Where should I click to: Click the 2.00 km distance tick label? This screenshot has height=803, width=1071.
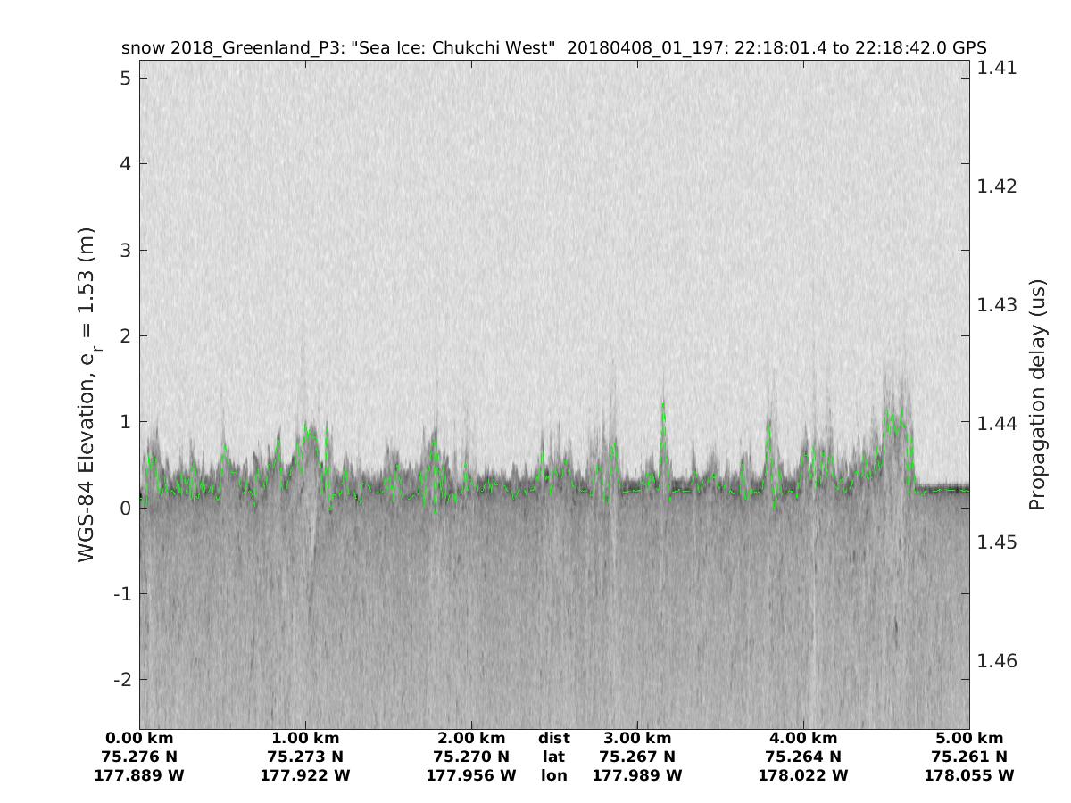[x=471, y=739]
